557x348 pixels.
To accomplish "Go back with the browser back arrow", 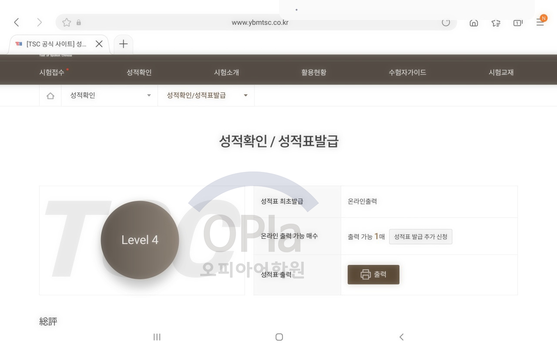I will 17,22.
